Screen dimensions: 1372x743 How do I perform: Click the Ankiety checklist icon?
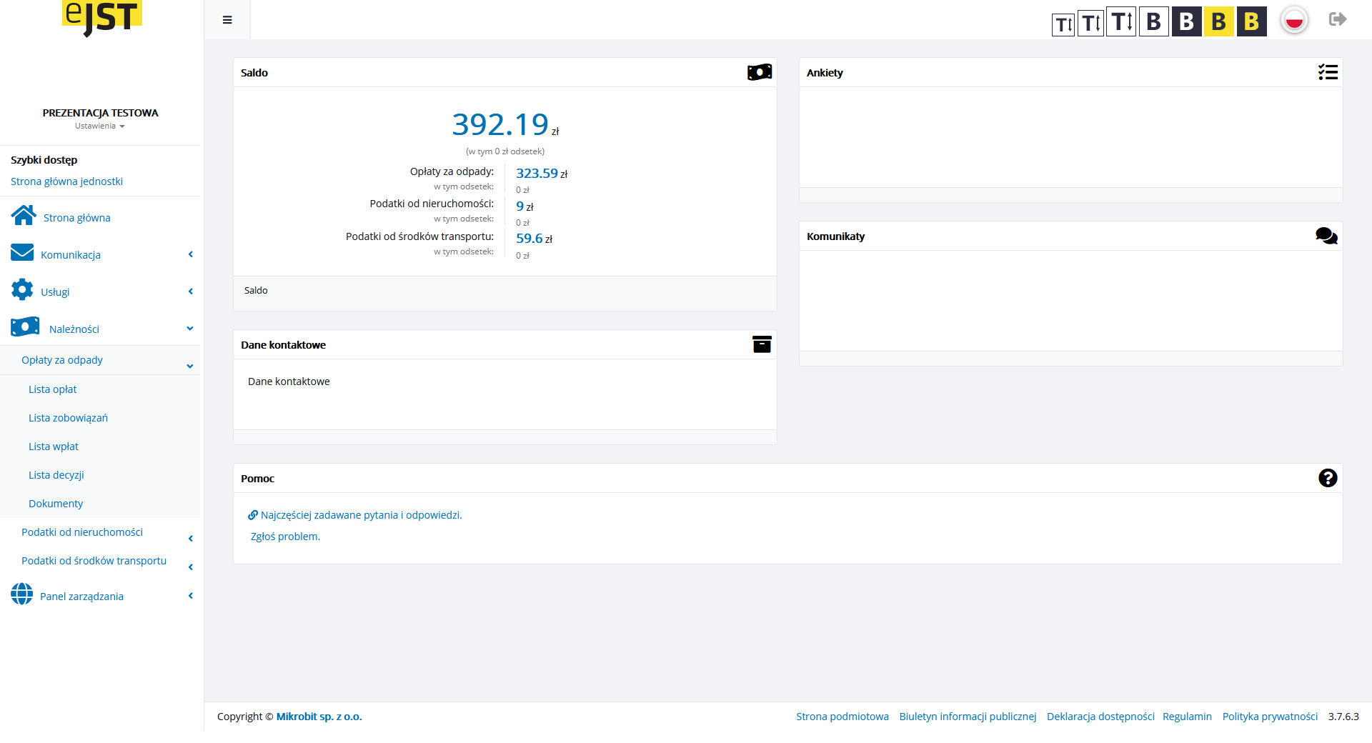pos(1328,72)
